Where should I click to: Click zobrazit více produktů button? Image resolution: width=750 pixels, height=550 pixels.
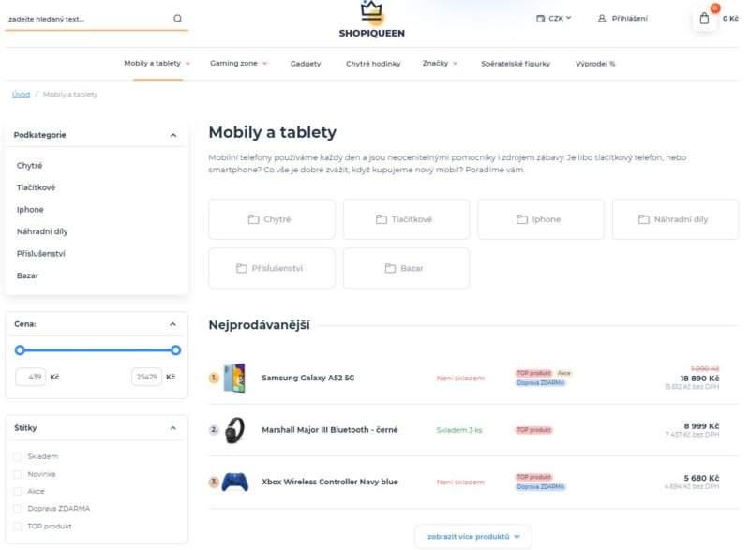473,537
